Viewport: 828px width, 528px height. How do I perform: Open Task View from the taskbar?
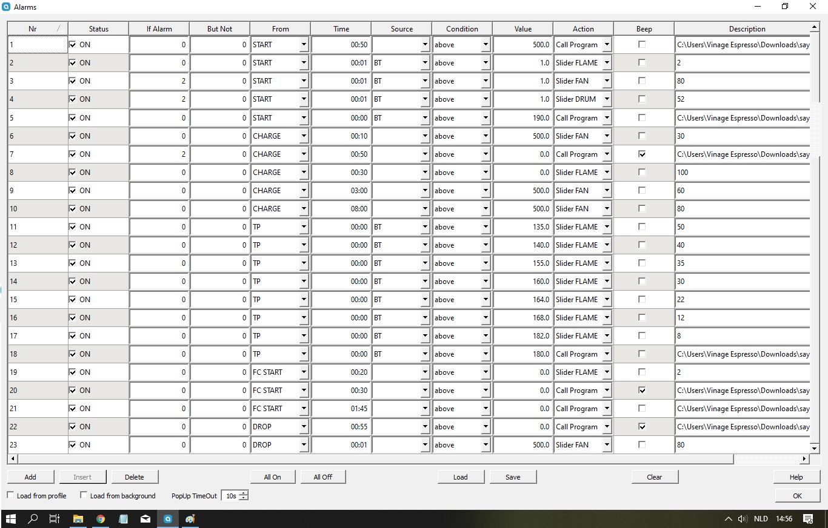tap(55, 519)
